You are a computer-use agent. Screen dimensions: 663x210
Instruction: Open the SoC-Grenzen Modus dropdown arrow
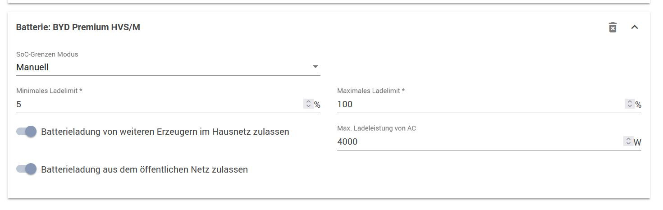[315, 67]
